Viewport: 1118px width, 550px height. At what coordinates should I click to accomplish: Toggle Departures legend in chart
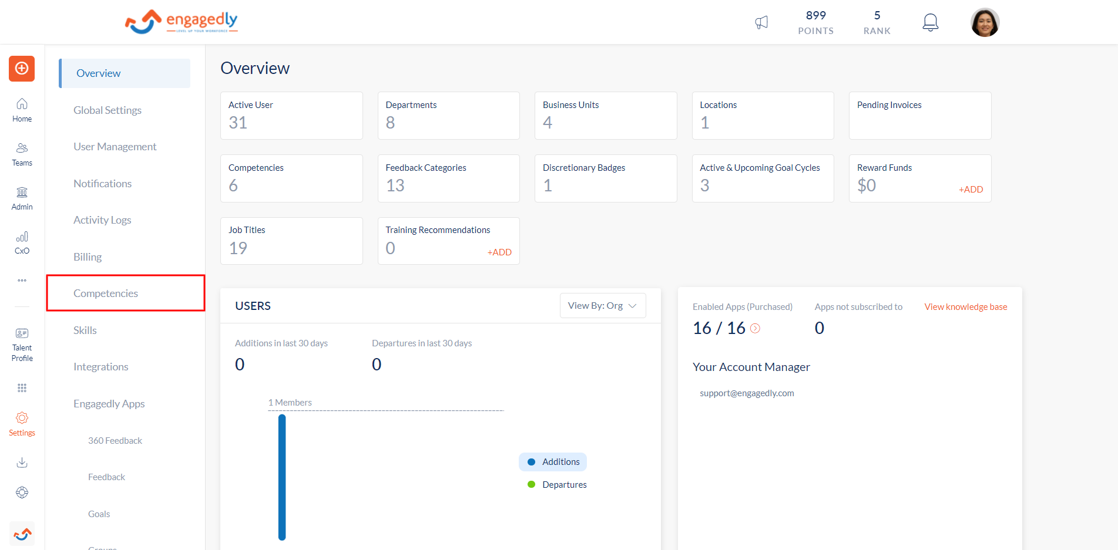[x=557, y=485]
